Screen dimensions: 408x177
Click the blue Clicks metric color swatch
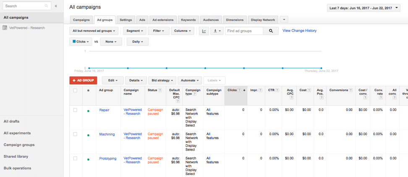tap(74, 41)
